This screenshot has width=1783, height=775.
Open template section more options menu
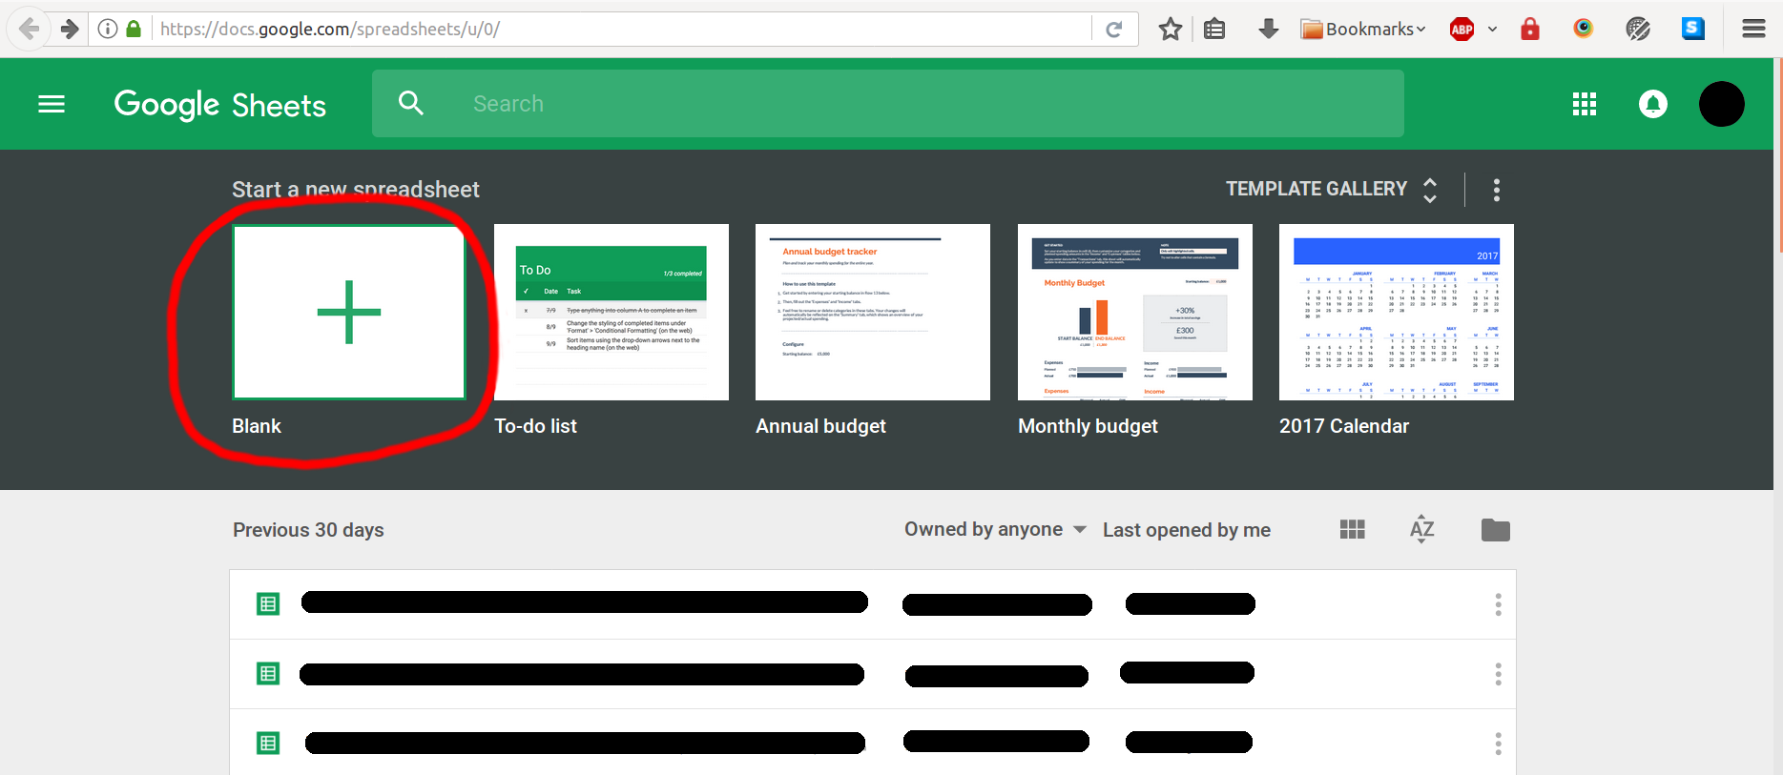coord(1497,190)
